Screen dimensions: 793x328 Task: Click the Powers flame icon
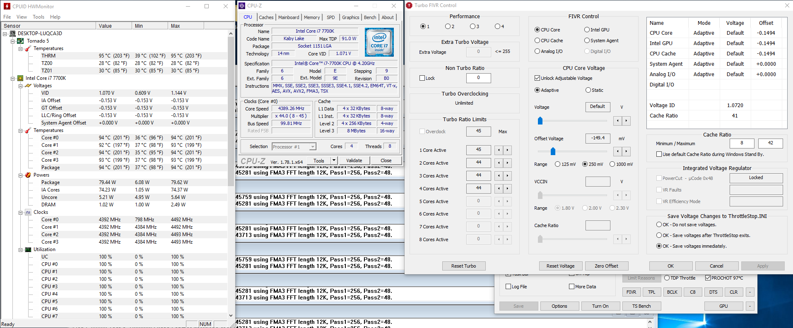[x=28, y=175]
